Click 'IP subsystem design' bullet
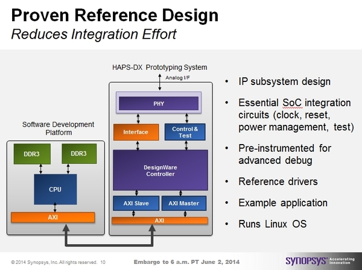Image resolution: width=362 pixels, height=270 pixels. pyautogui.click(x=284, y=81)
